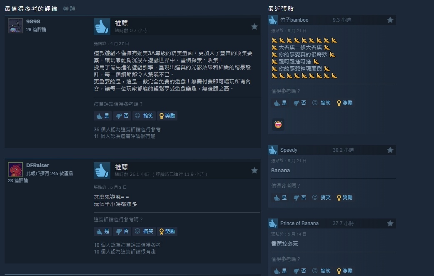
Task: Click the star icon on DFRaiser's review header
Action: (254, 171)
